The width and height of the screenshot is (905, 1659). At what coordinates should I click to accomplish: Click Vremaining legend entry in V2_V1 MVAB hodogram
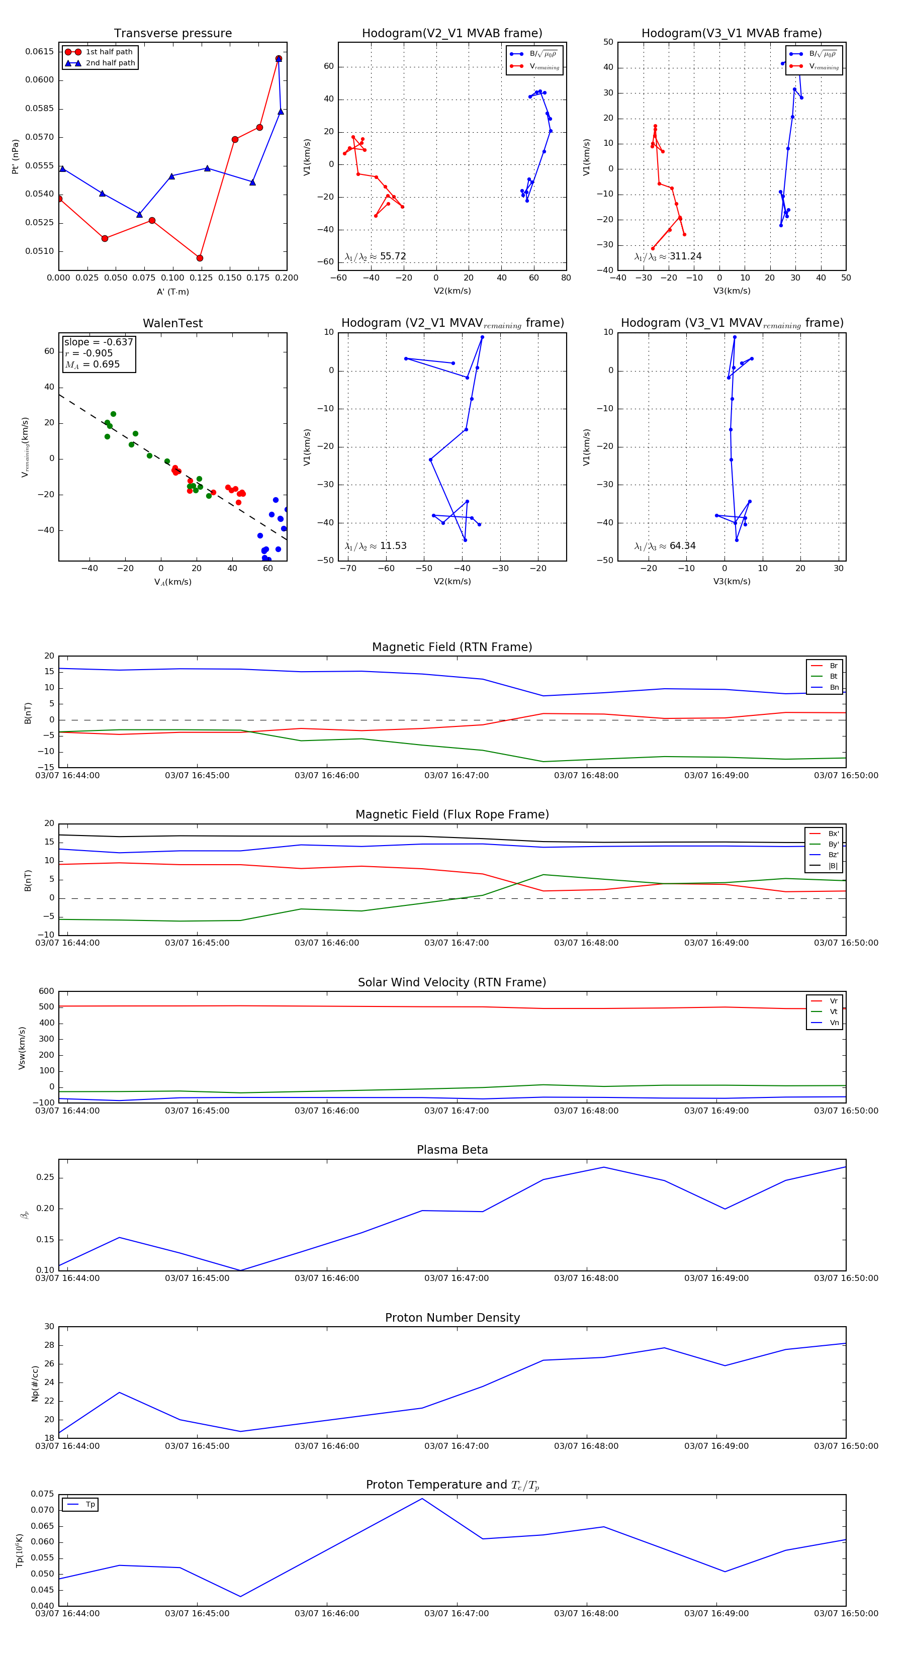(x=534, y=66)
